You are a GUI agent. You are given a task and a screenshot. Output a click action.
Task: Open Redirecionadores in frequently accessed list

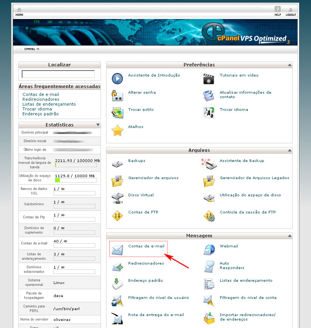coord(41,99)
